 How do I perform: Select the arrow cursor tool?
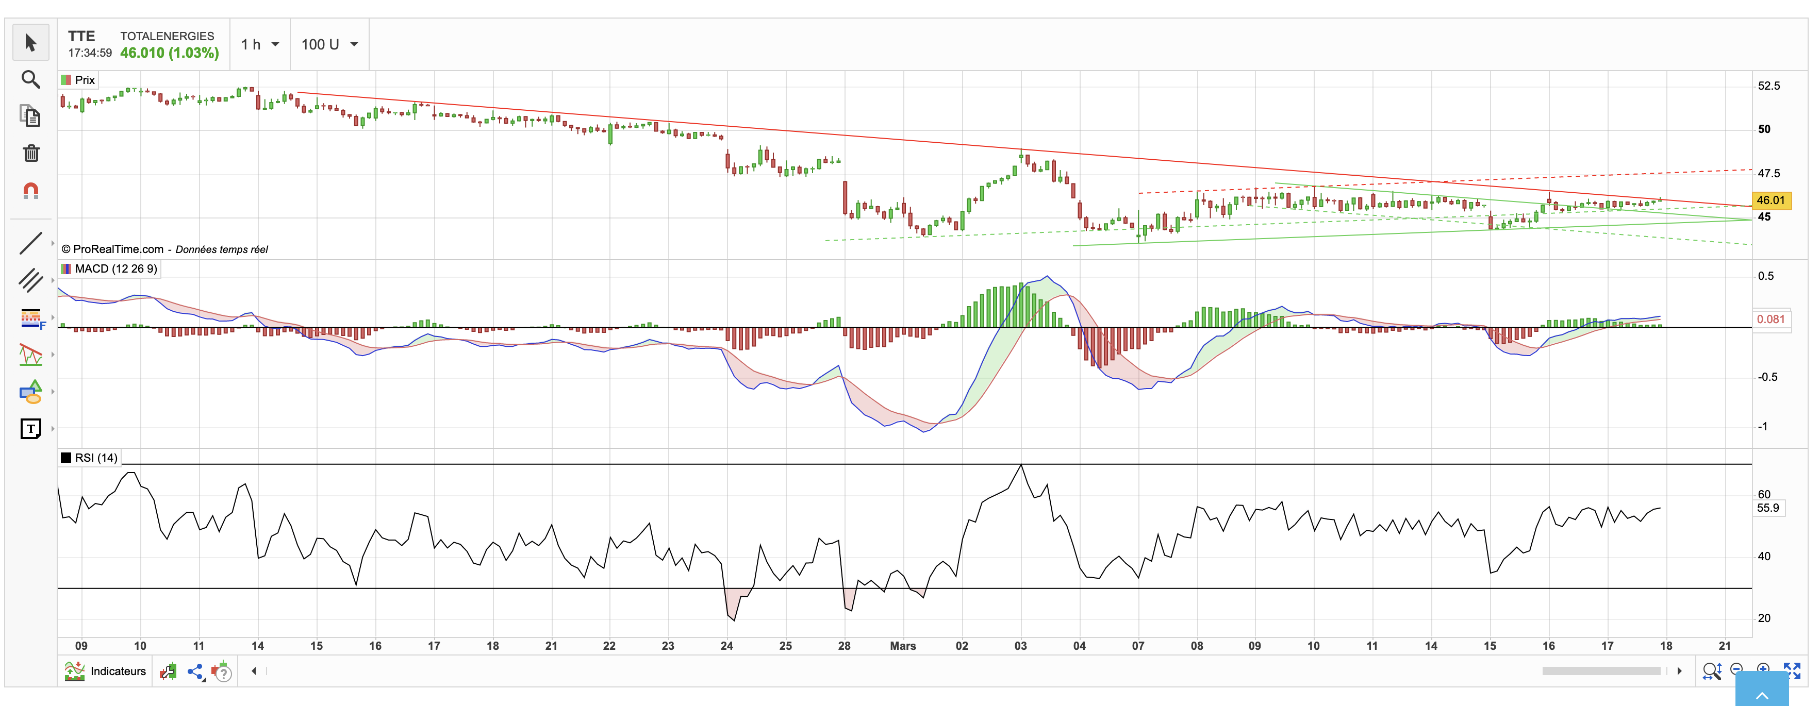tap(30, 42)
